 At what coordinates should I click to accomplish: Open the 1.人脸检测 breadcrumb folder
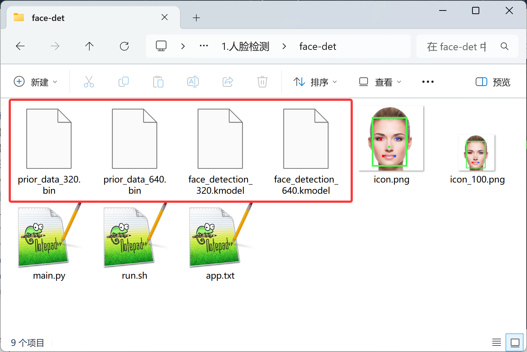245,47
